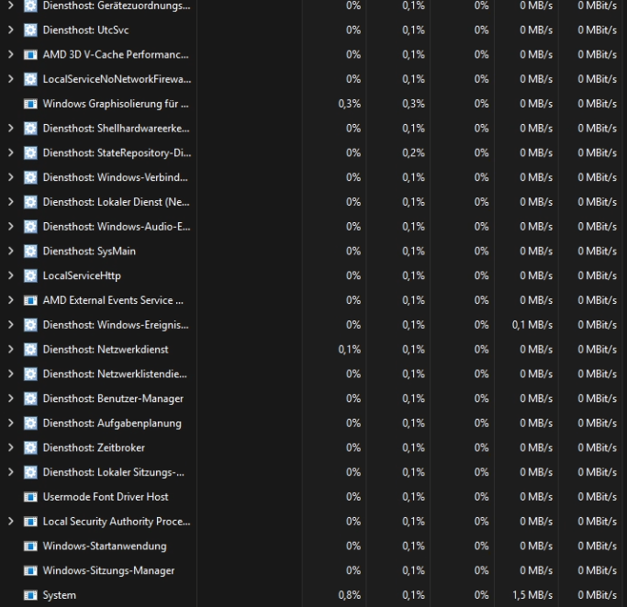Expand Diensthost: Aufgabenplanung row

pos(11,423)
